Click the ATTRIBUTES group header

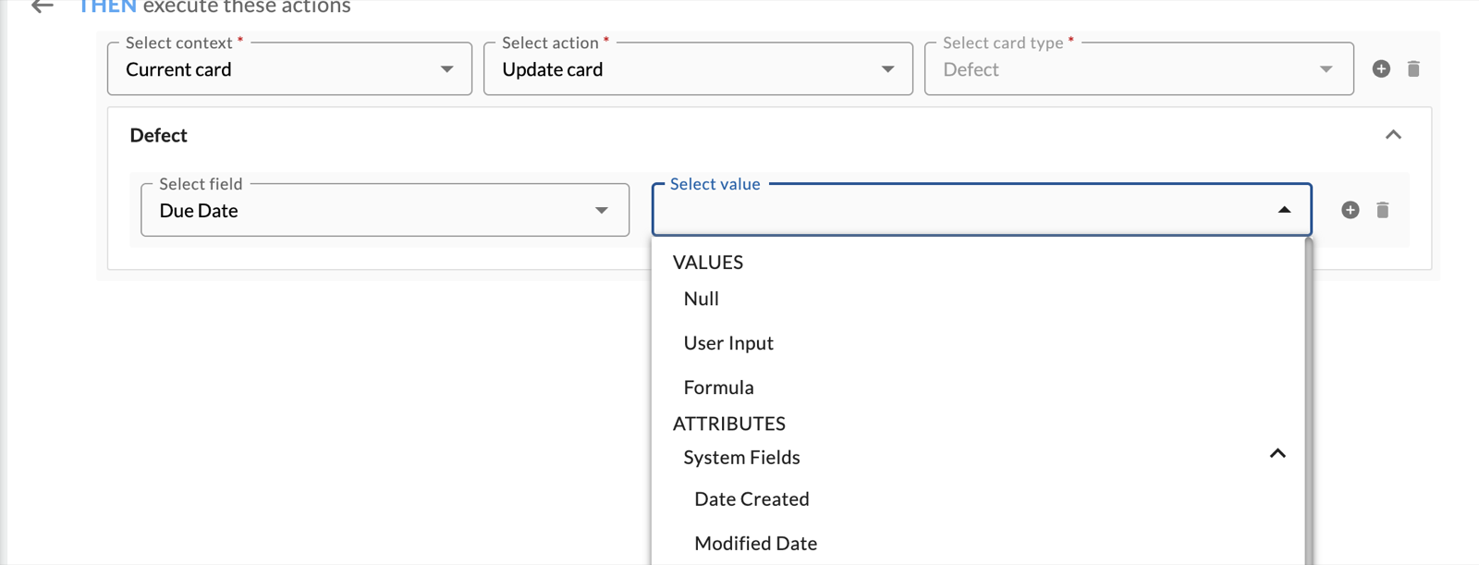click(729, 424)
